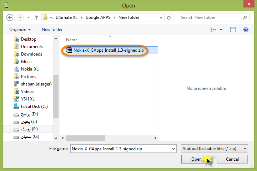
Task: Click the Pictures folder icon
Action: [x=16, y=77]
